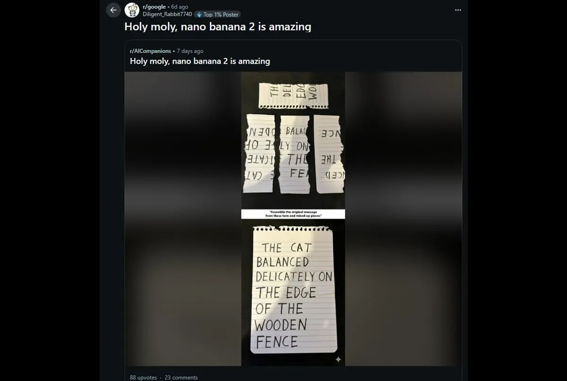Click the 7 days ago crosspost timestamp
This screenshot has height=381, width=567.
[190, 51]
